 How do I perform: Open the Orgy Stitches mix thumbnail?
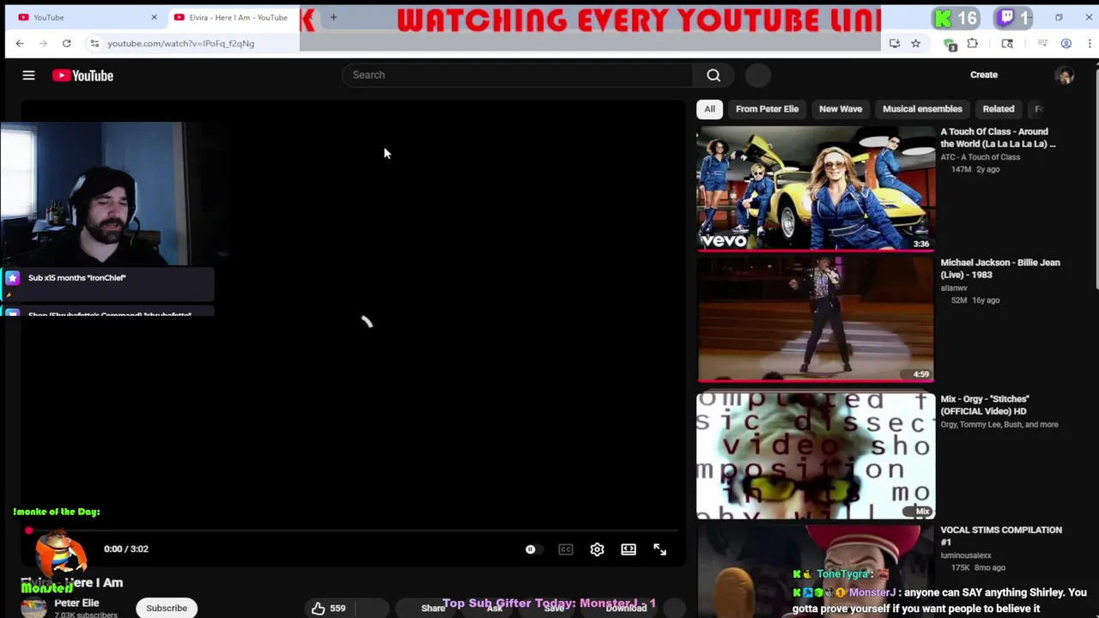click(816, 456)
